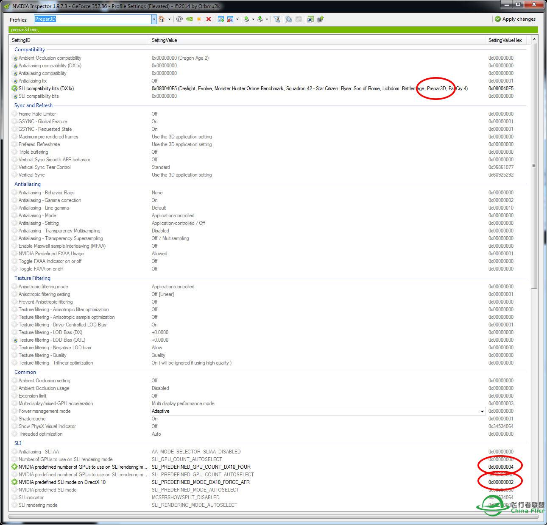547x525 pixels.
Task: Click gear icon beside Ambient Occlusion compatibility
Action: pyautogui.click(x=14, y=58)
